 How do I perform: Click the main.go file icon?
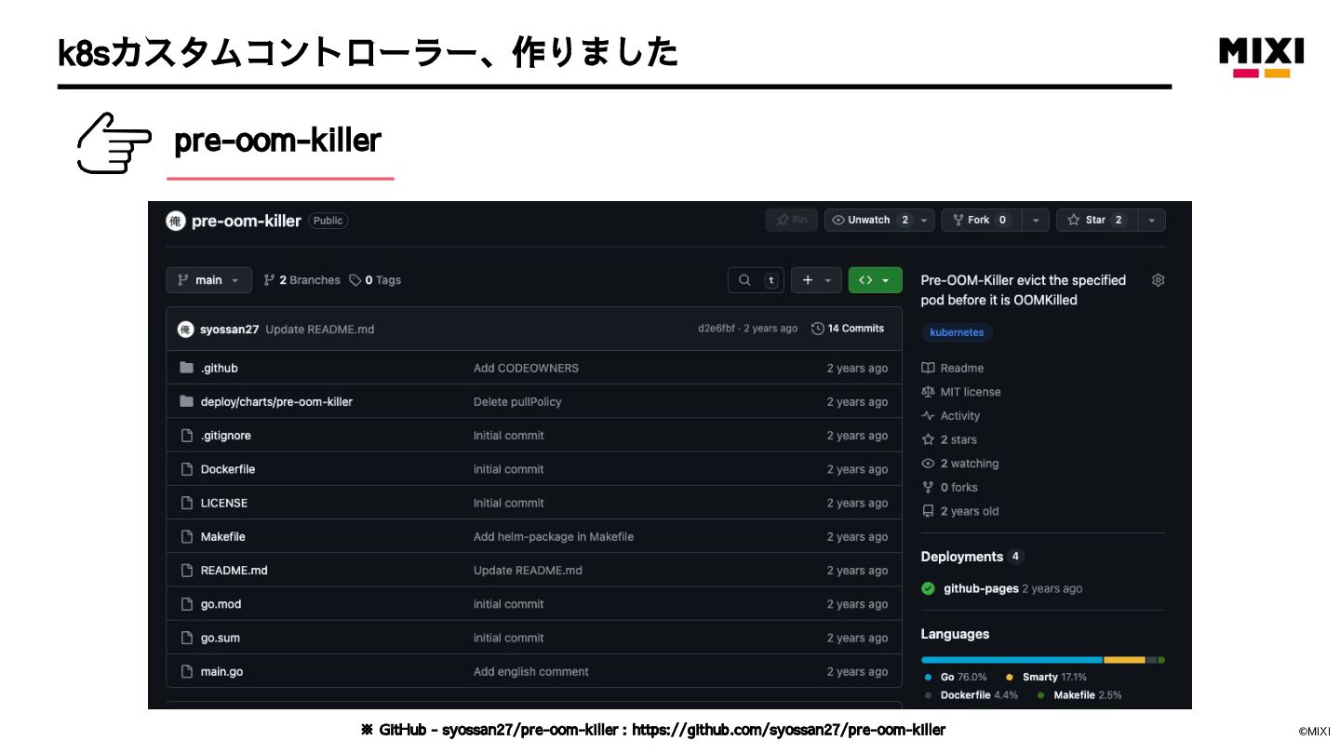coord(186,670)
